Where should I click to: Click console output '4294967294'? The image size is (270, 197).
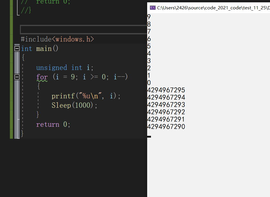[166, 97]
